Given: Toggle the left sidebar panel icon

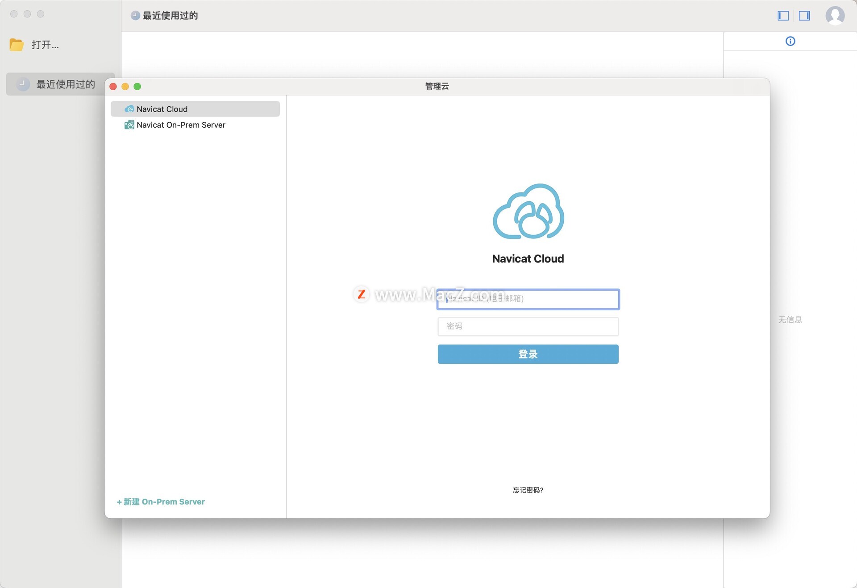Looking at the screenshot, I should tap(783, 16).
